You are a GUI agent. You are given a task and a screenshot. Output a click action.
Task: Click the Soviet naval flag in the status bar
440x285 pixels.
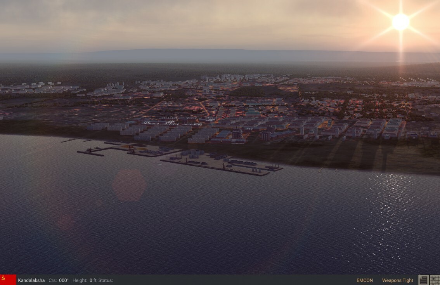[8, 280]
